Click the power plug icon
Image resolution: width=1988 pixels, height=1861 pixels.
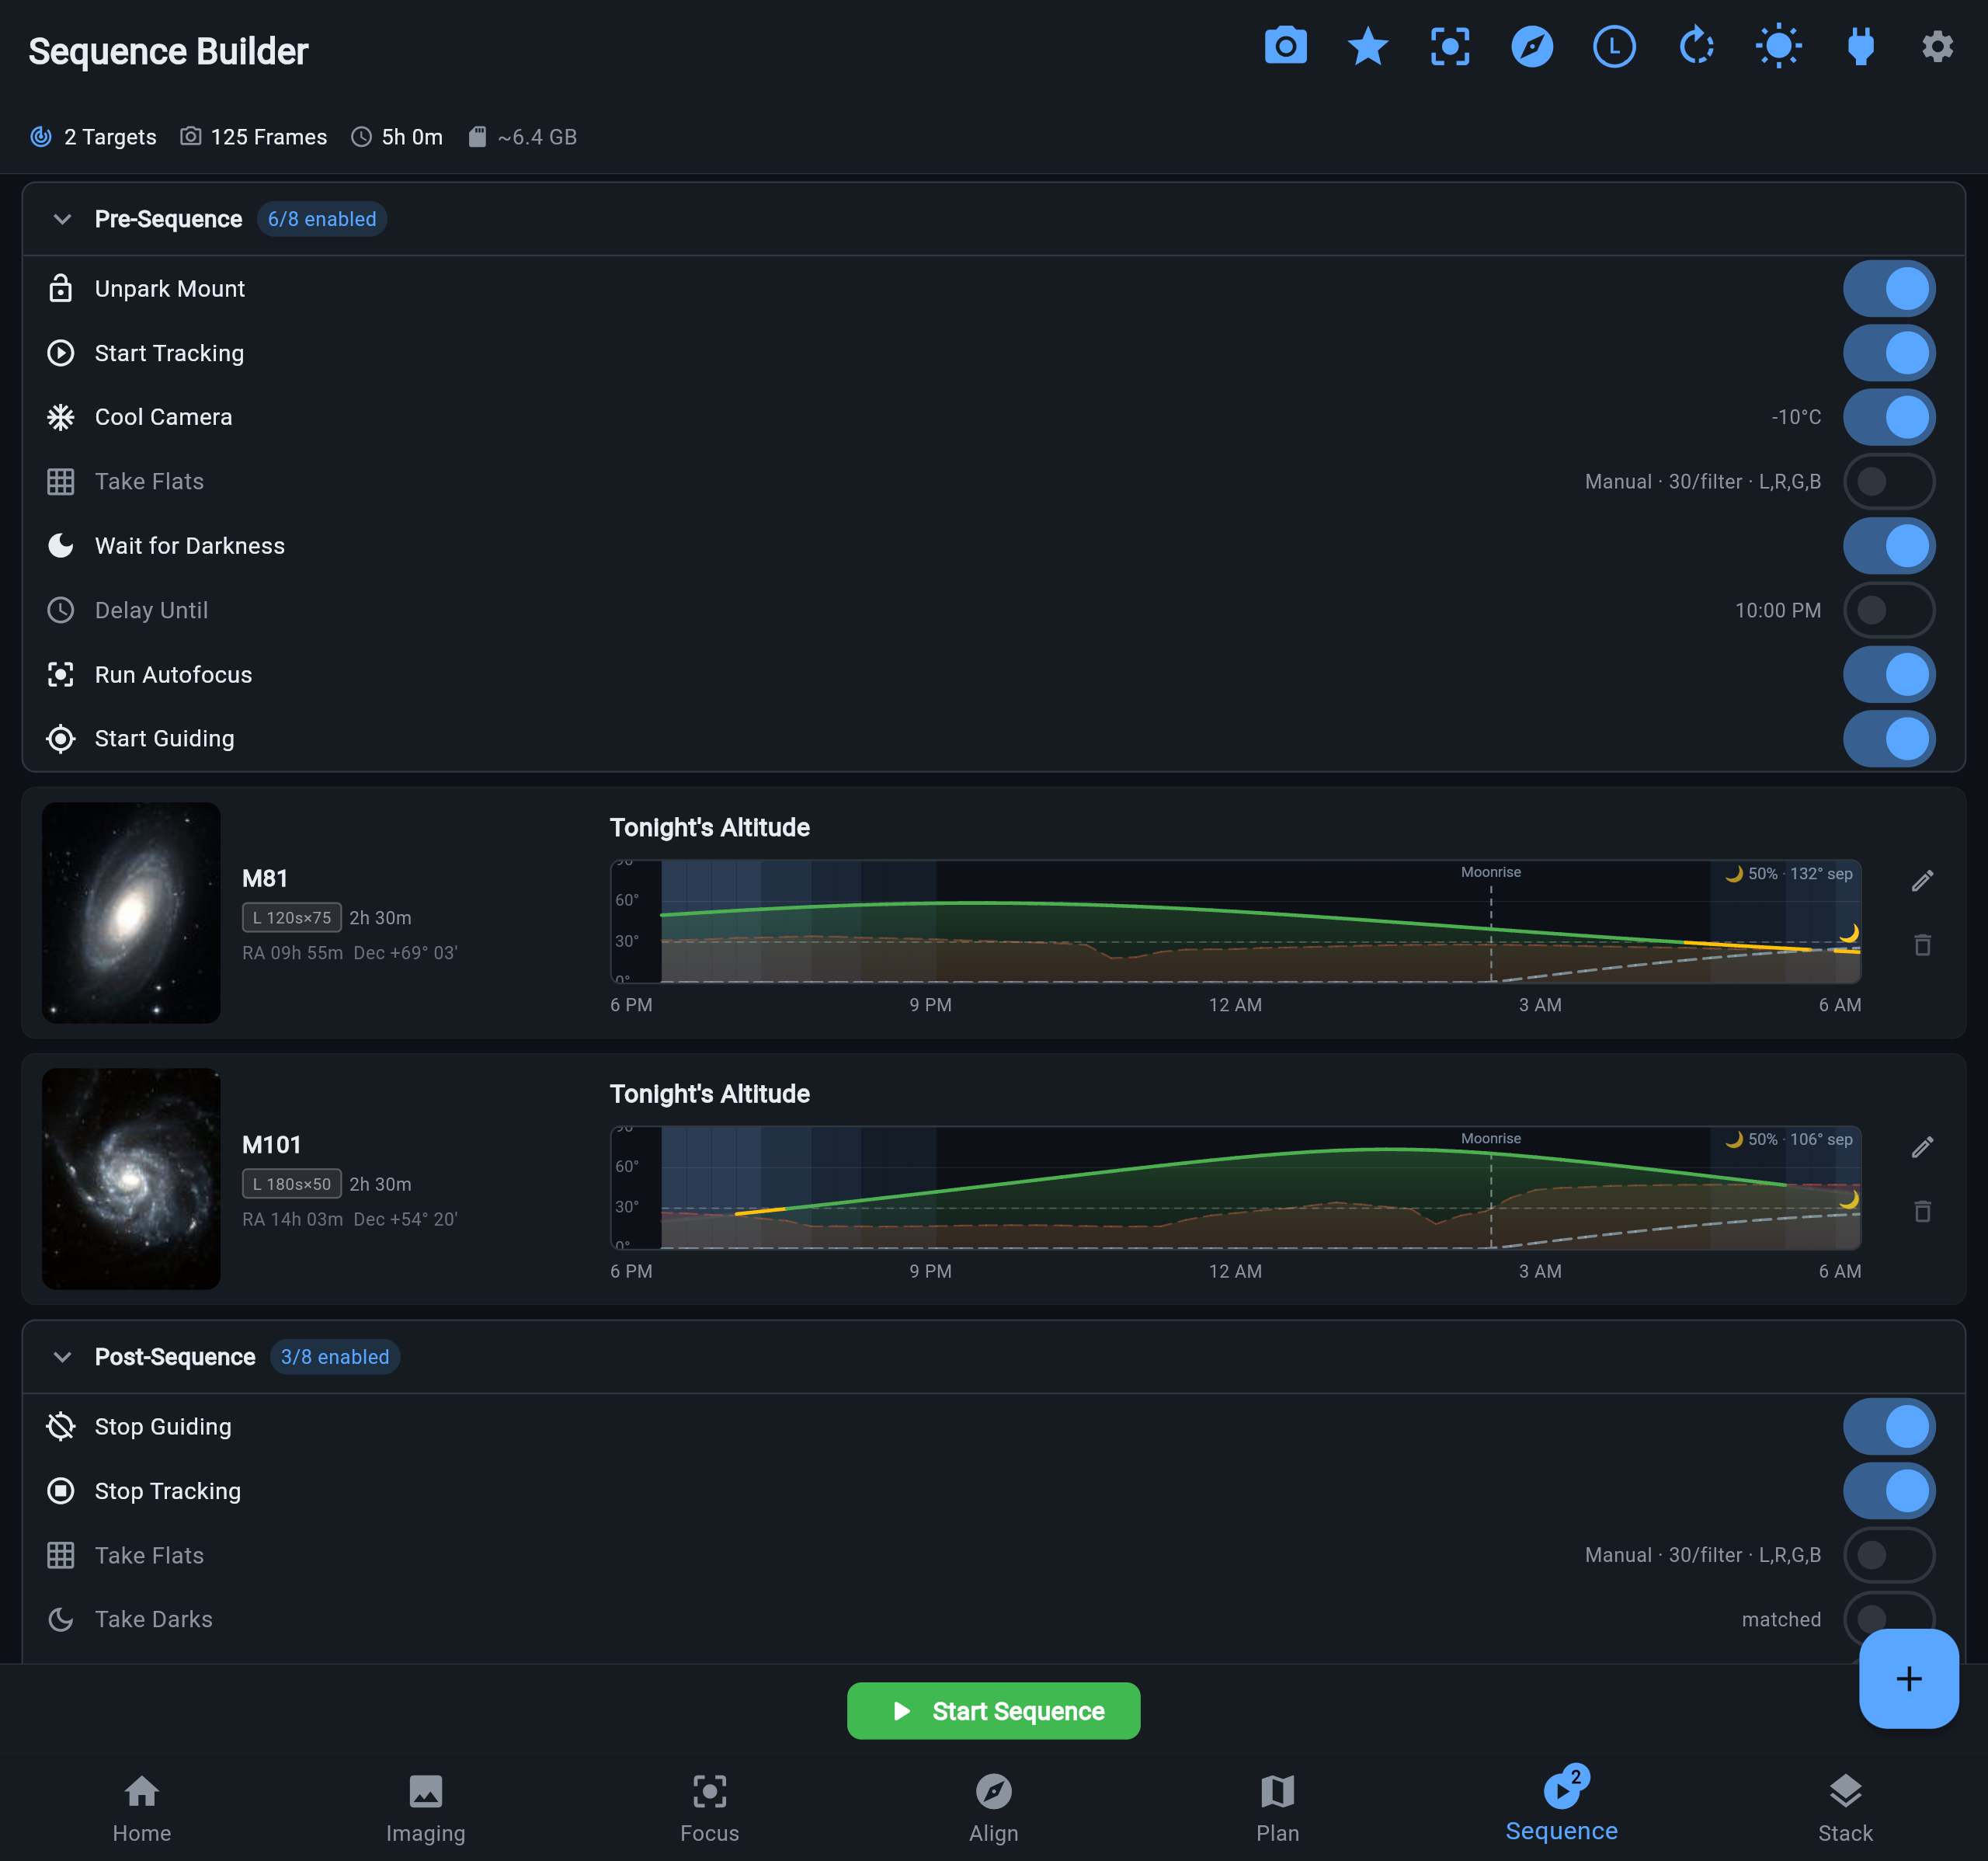pos(1860,47)
